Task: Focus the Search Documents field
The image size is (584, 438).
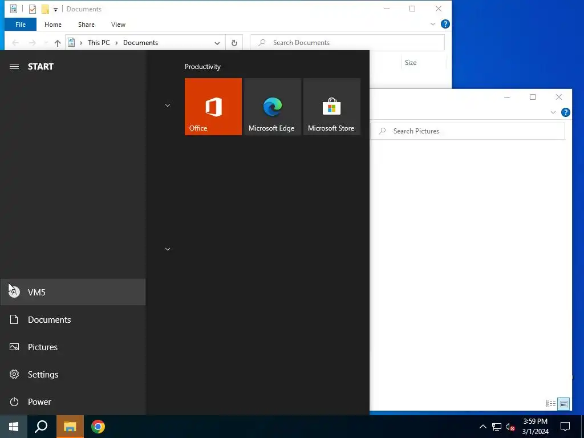Action: [347, 43]
